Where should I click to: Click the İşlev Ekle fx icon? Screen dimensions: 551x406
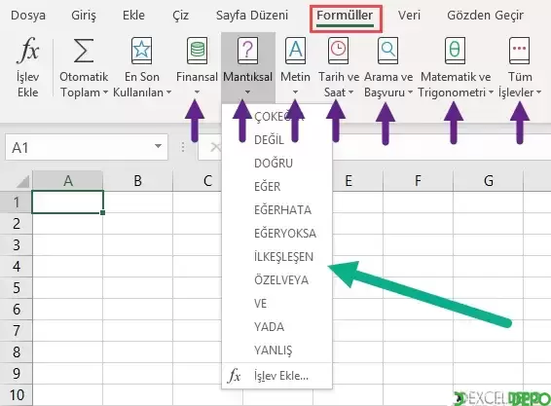[28, 50]
